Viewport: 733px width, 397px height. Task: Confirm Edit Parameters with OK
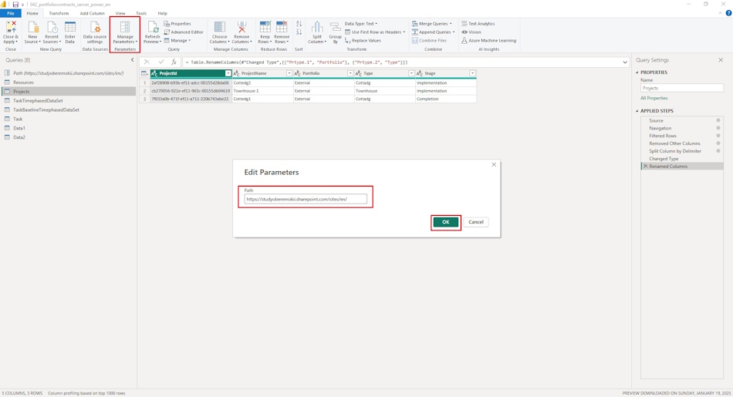pyautogui.click(x=445, y=222)
